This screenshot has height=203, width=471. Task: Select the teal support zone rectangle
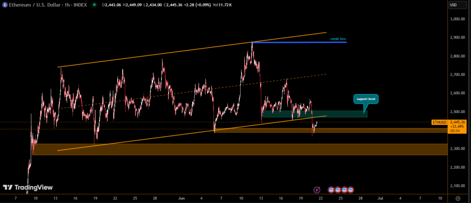[315, 114]
